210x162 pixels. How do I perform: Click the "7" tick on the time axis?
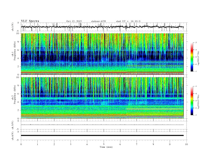pos(137,144)
